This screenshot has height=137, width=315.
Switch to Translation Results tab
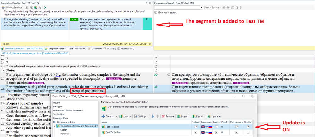click(22, 49)
